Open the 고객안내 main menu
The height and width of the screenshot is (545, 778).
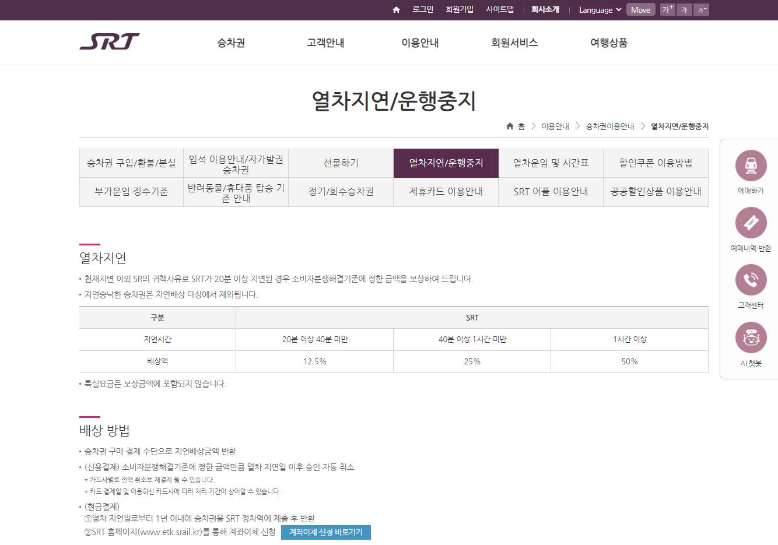pyautogui.click(x=325, y=43)
